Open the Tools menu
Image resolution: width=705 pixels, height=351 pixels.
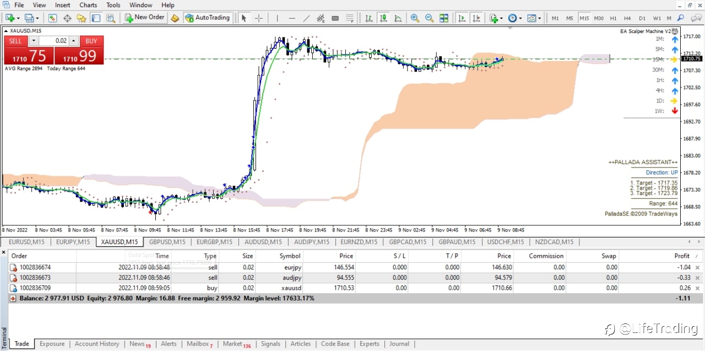click(113, 5)
